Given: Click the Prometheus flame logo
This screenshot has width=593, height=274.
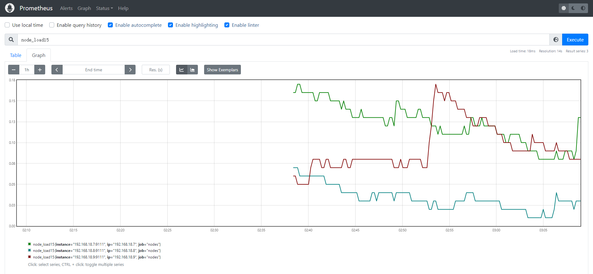Looking at the screenshot, I should coord(10,8).
